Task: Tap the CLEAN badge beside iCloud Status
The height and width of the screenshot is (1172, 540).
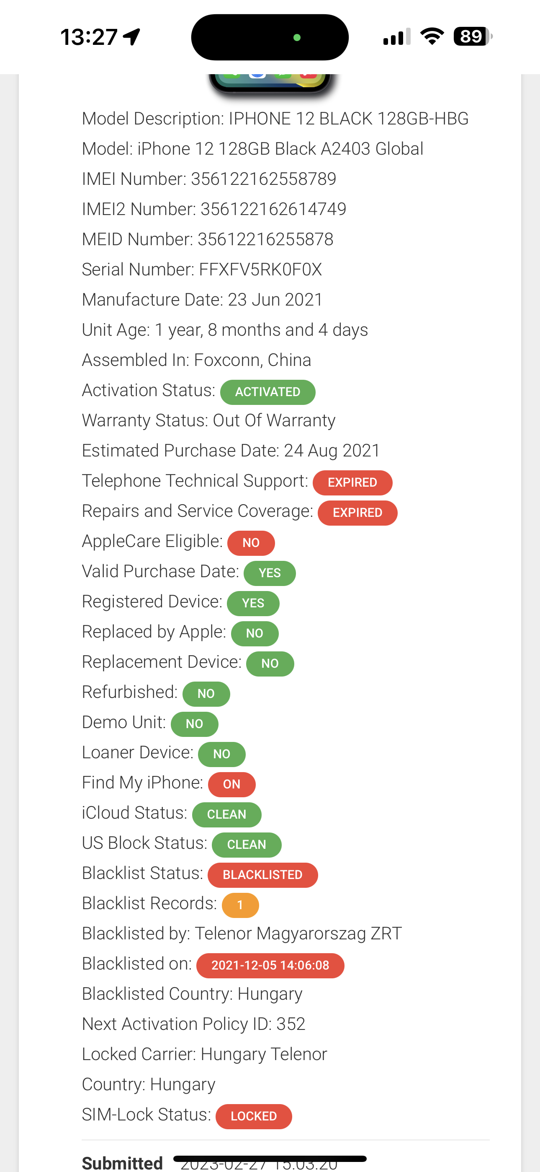Action: click(226, 814)
